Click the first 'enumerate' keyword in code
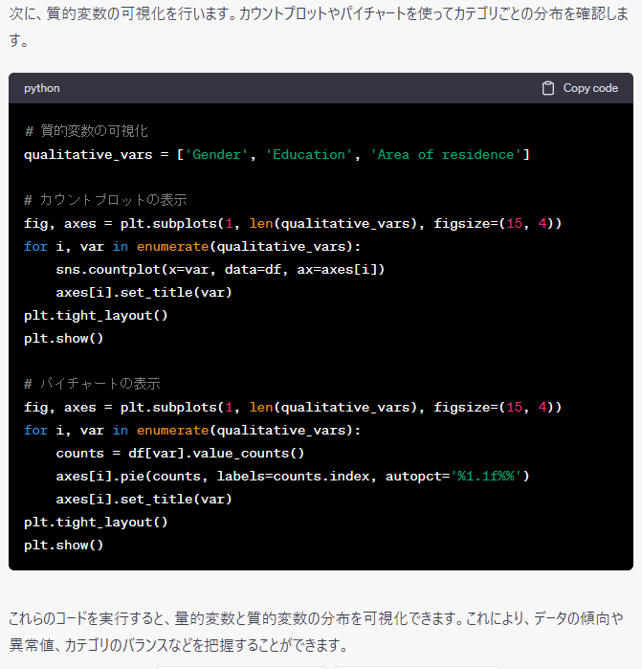 pyautogui.click(x=172, y=246)
